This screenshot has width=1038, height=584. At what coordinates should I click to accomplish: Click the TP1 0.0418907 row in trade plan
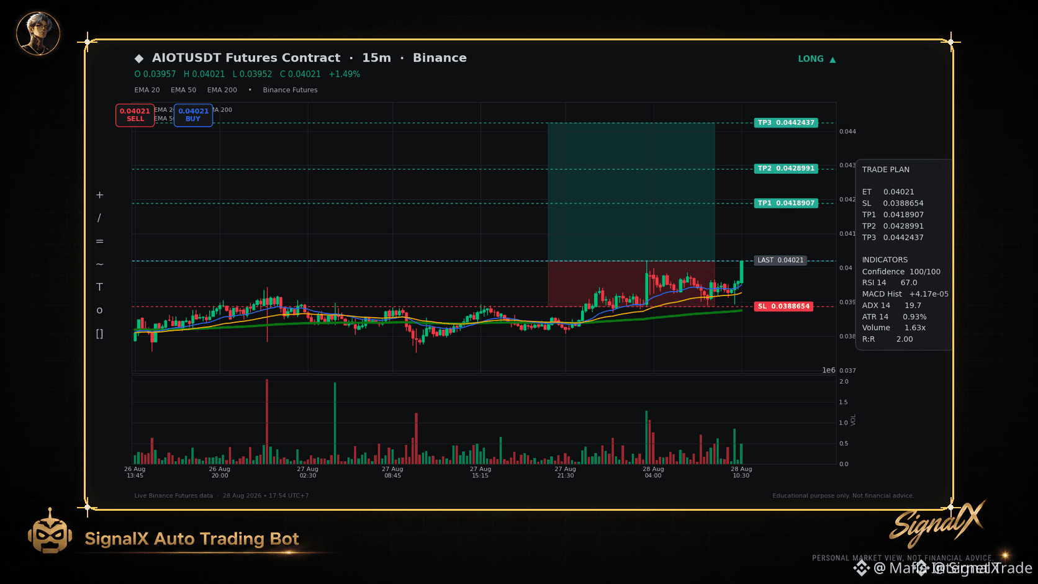893,215
